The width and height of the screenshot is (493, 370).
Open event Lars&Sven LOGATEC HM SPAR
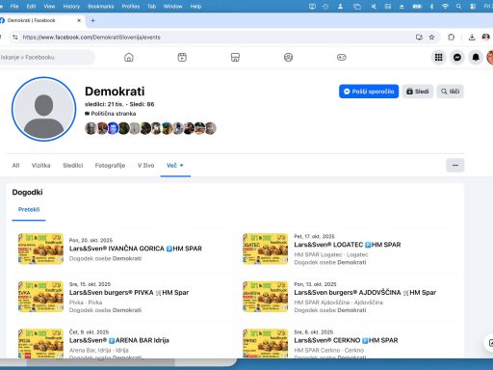tap(348, 245)
